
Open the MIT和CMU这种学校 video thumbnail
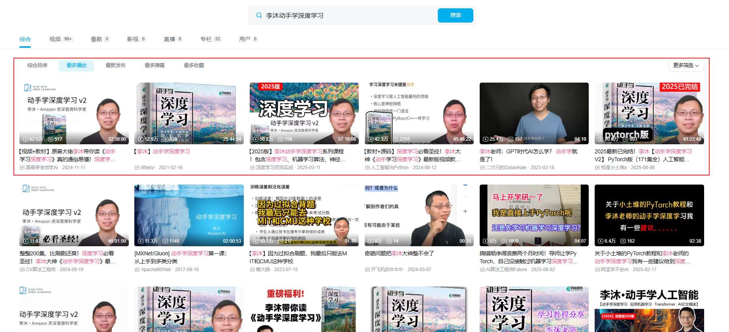[x=304, y=215]
